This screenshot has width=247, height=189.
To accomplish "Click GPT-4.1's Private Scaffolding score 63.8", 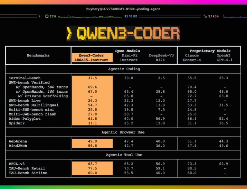I will point(224,96).
